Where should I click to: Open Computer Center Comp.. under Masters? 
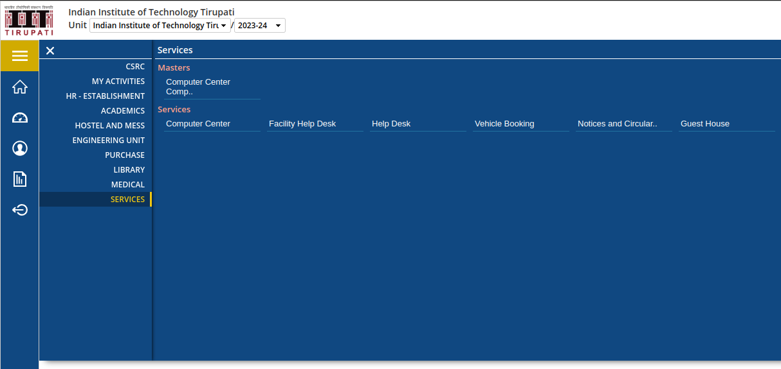coord(212,87)
